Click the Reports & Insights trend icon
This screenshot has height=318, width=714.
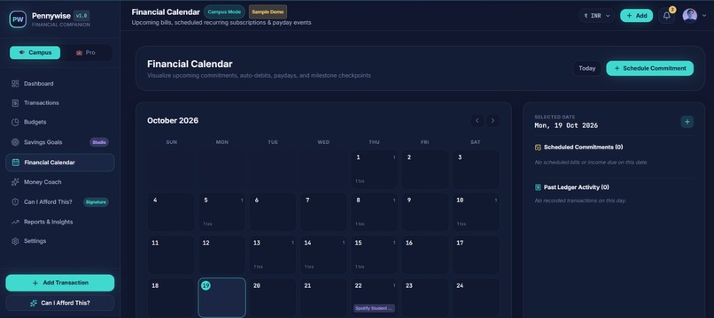click(x=15, y=222)
